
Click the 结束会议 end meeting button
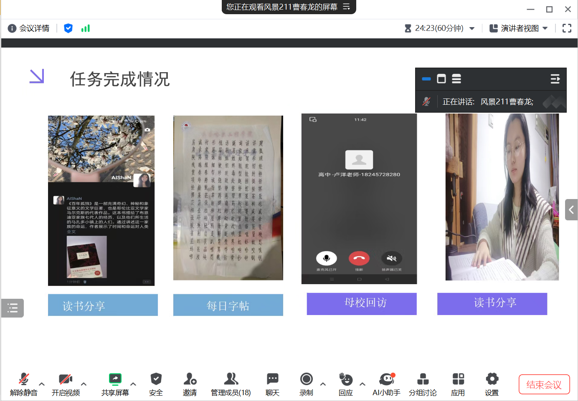pos(544,384)
